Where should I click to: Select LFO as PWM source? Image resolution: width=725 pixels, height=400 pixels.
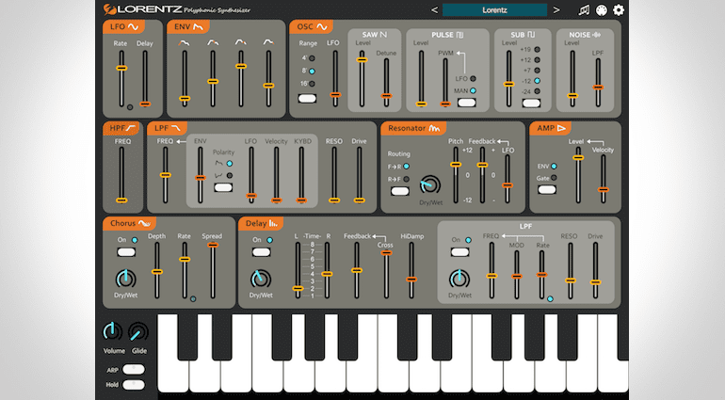(473, 79)
